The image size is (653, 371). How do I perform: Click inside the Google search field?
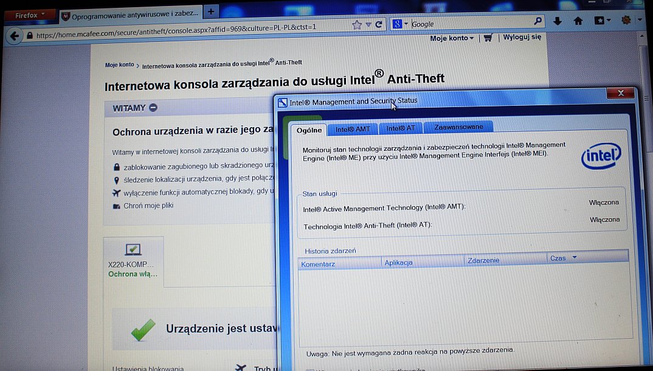pyautogui.click(x=471, y=23)
